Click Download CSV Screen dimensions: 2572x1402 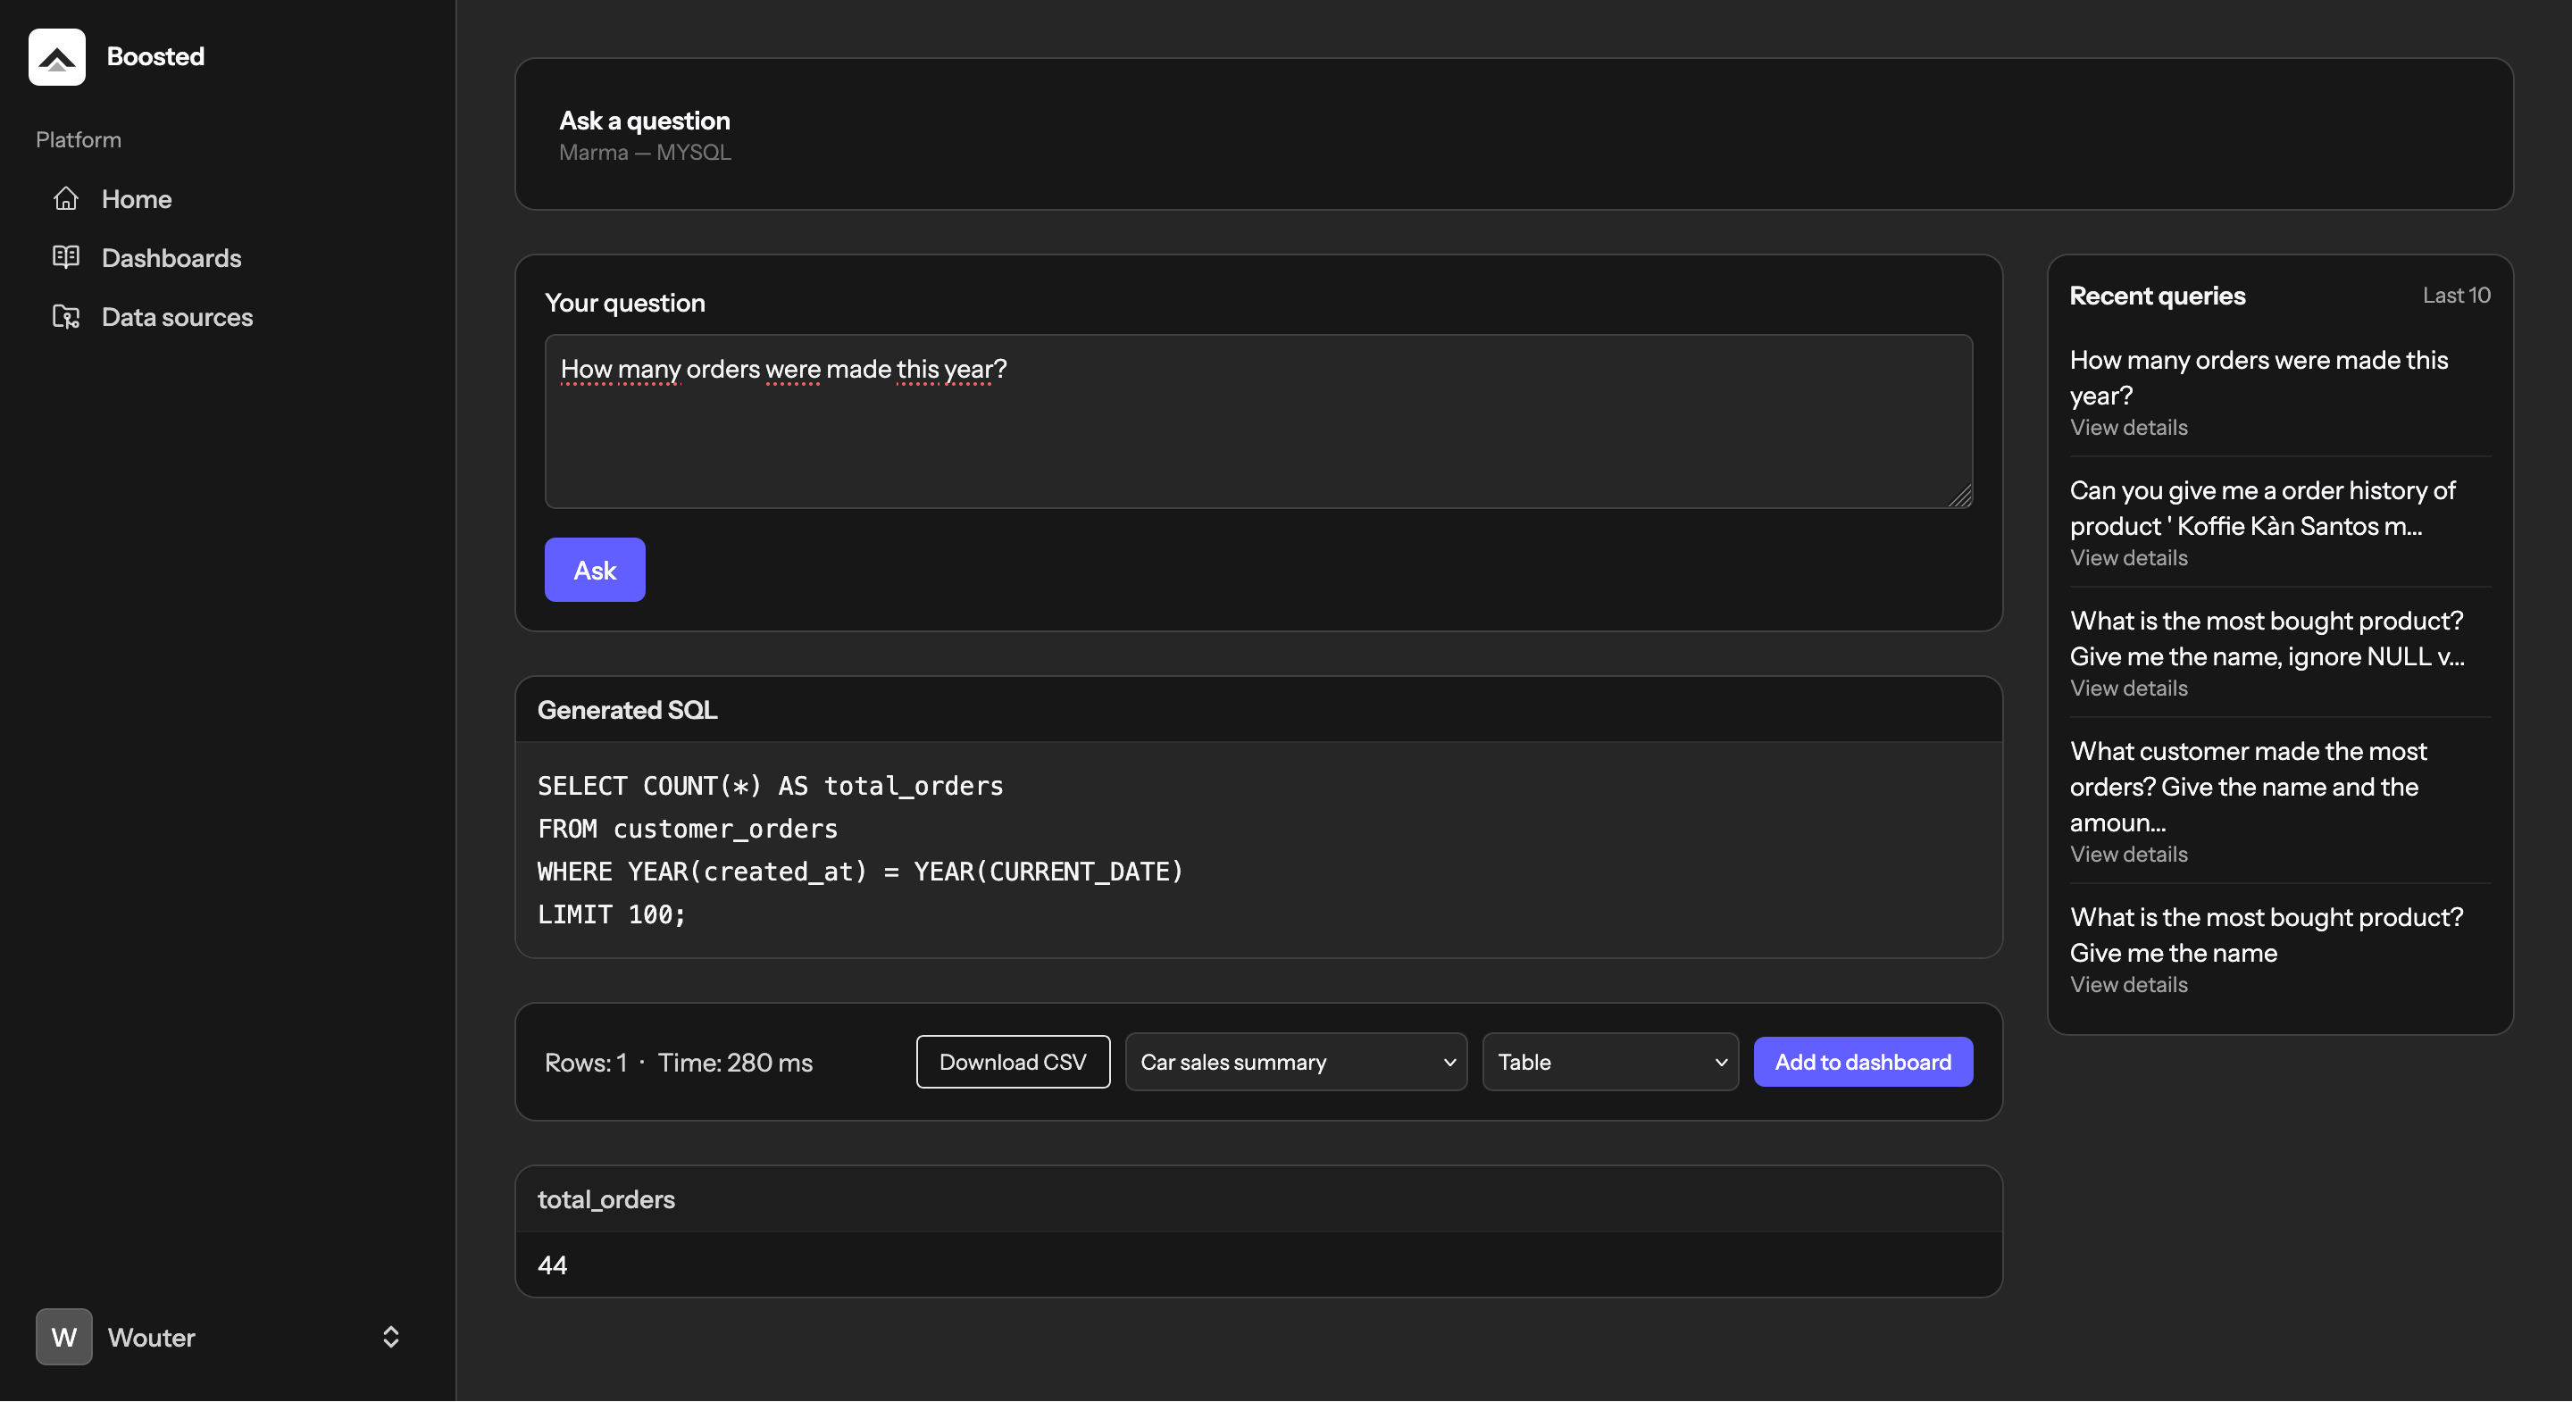[1013, 1062]
